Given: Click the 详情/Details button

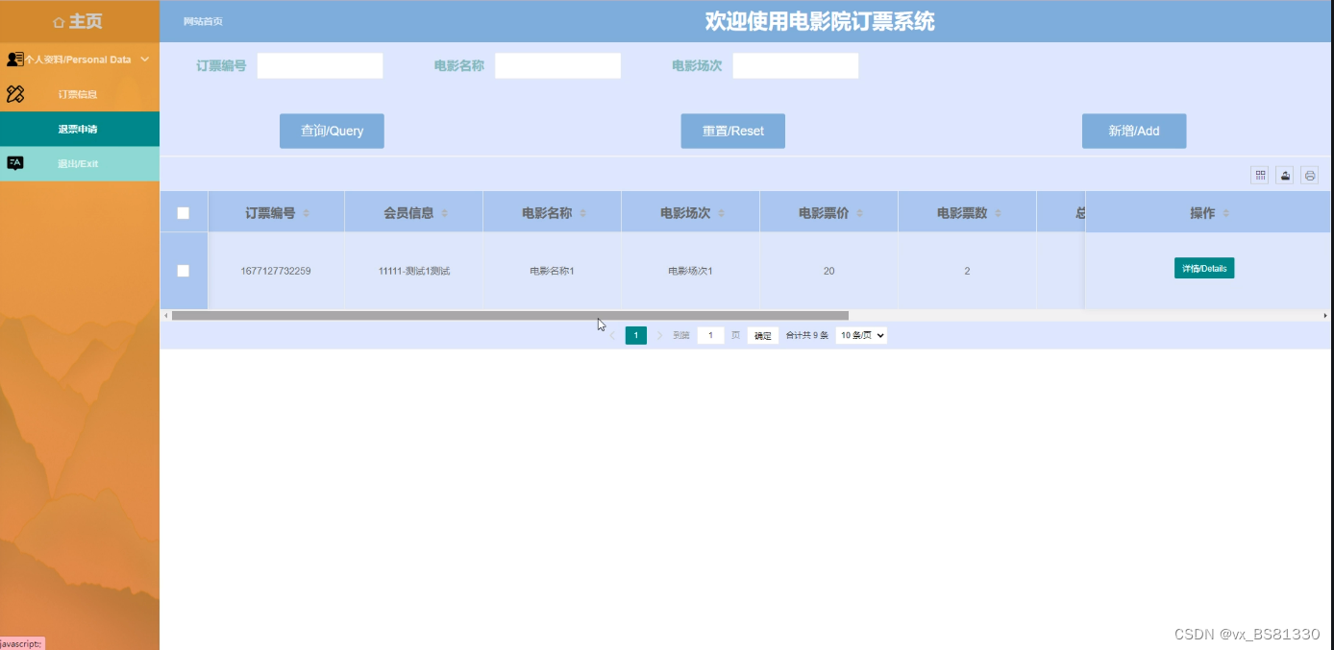Looking at the screenshot, I should click(x=1204, y=268).
